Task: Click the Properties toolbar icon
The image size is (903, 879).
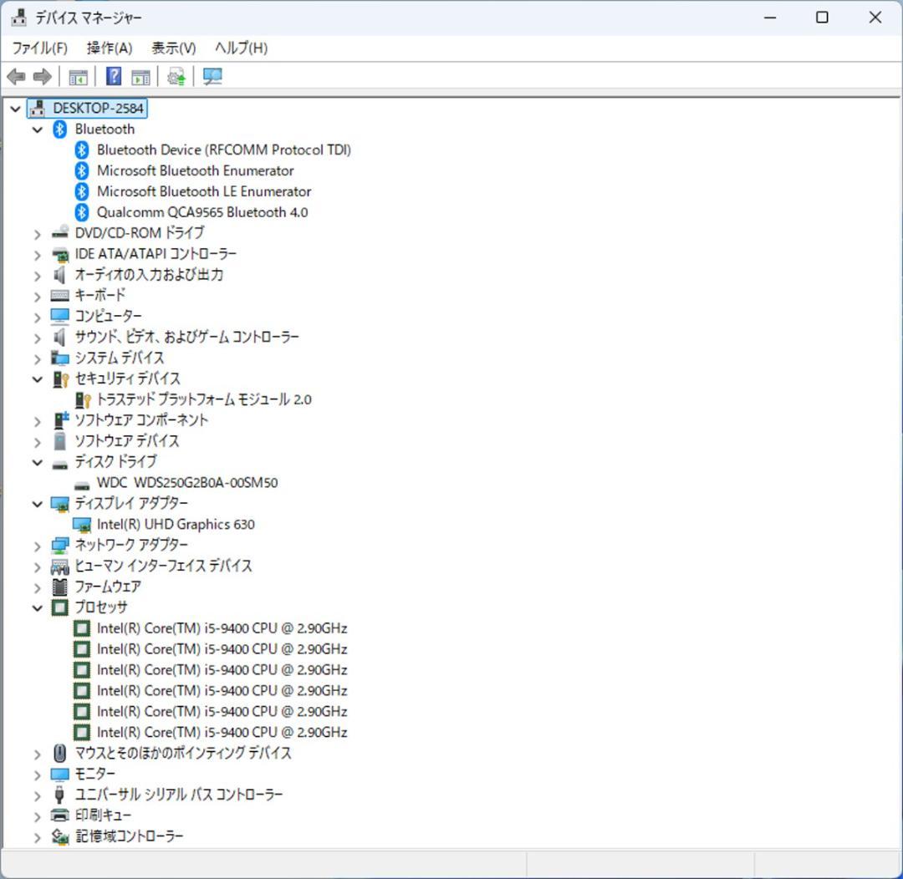Action: [140, 76]
